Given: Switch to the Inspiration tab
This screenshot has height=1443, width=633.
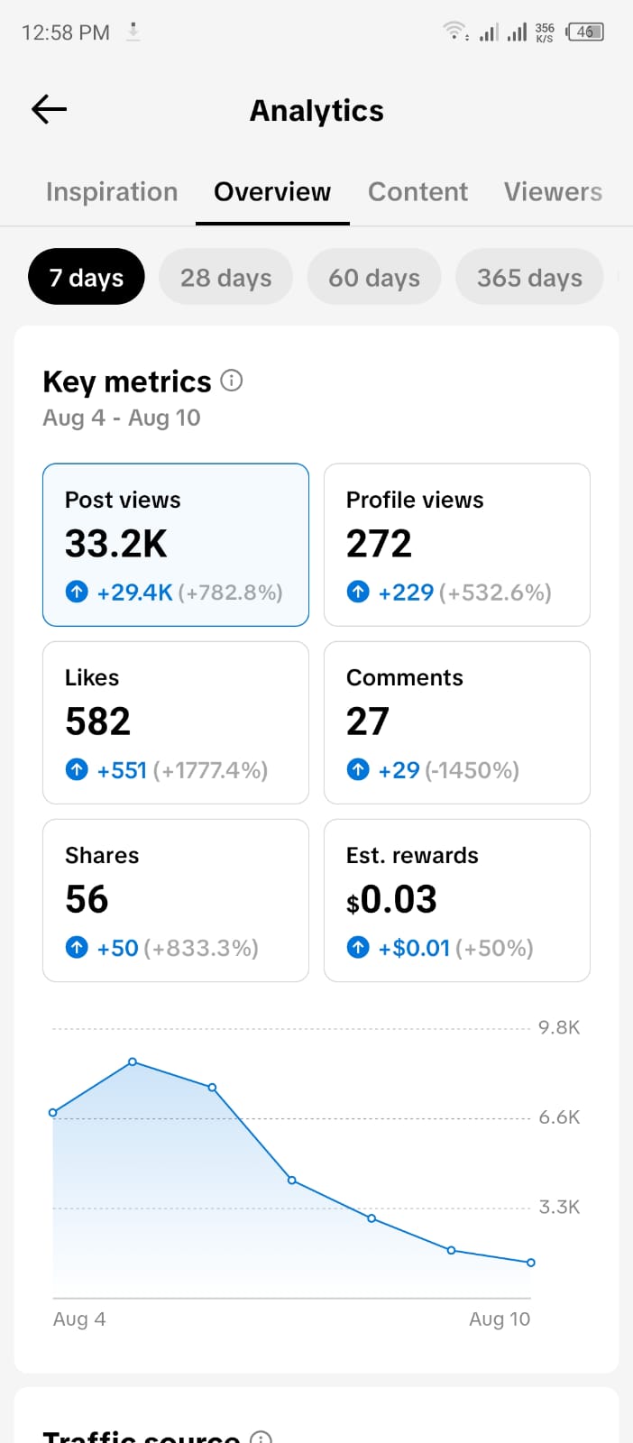Looking at the screenshot, I should [112, 192].
